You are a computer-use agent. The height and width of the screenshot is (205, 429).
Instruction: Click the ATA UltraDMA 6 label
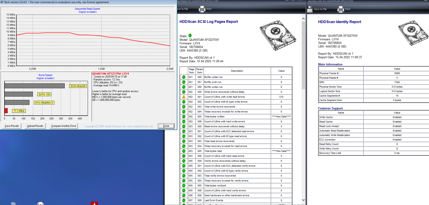pos(44,103)
